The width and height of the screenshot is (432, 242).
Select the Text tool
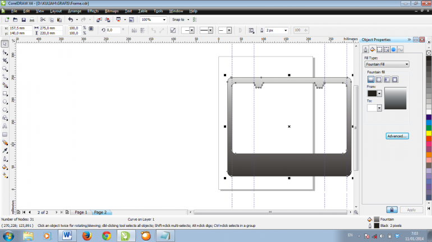(x=4, y=126)
